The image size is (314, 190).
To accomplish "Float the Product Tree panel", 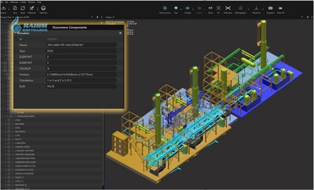I will click(x=97, y=17).
